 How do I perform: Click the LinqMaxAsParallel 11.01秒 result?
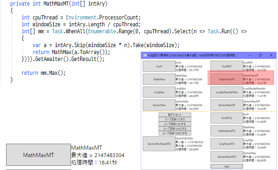pos(254,96)
